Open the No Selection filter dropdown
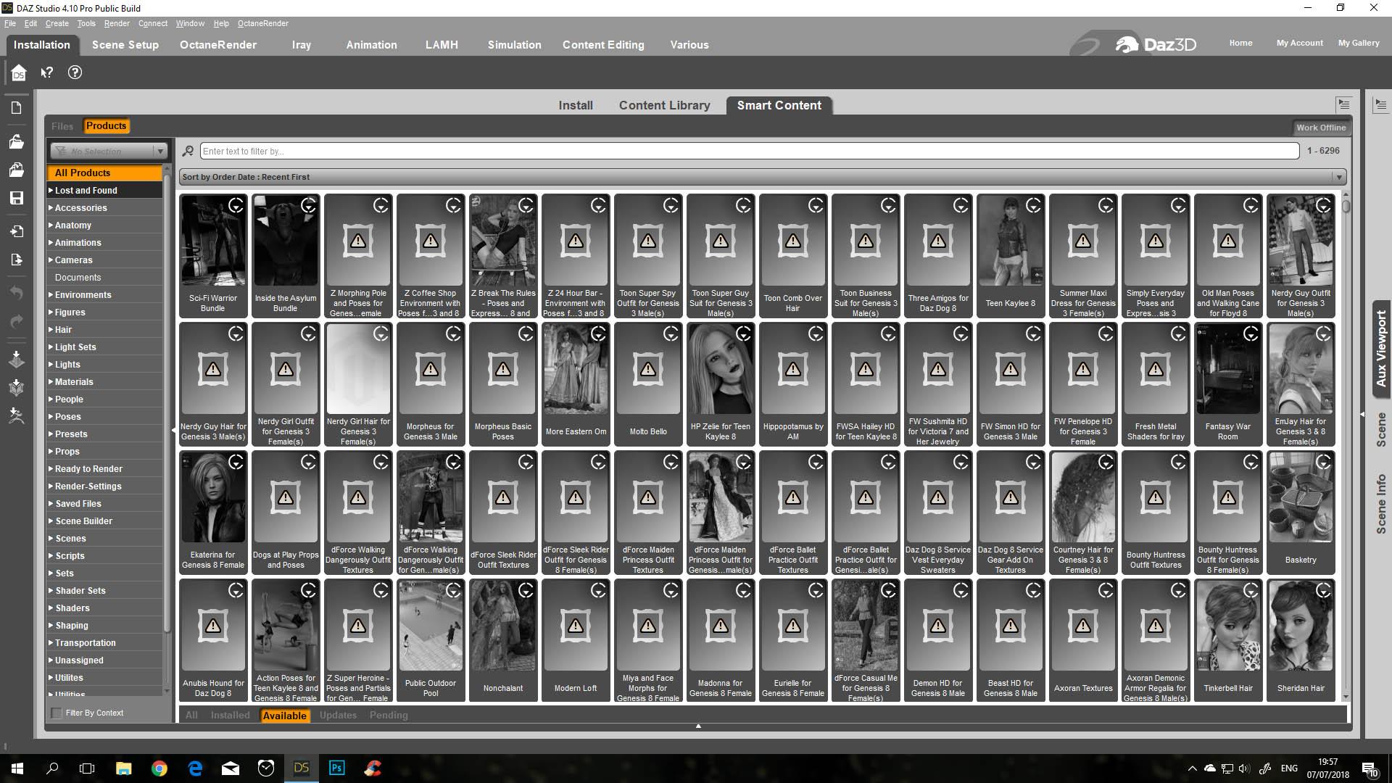The width and height of the screenshot is (1392, 783). point(109,151)
